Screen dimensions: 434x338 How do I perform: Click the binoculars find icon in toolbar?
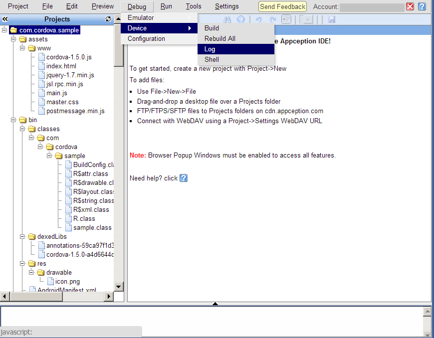227,19
